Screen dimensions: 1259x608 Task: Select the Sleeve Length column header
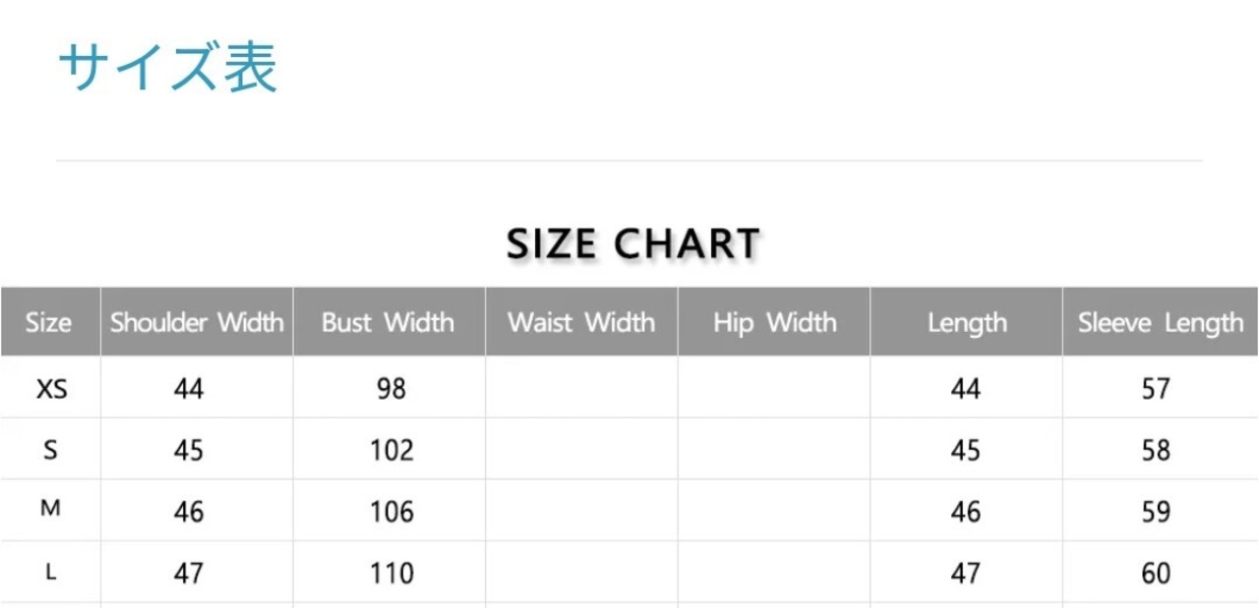[1161, 322]
